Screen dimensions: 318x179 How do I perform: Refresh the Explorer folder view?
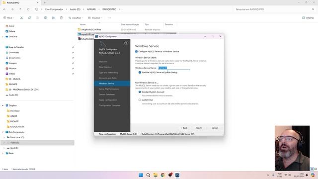pos(28,9)
